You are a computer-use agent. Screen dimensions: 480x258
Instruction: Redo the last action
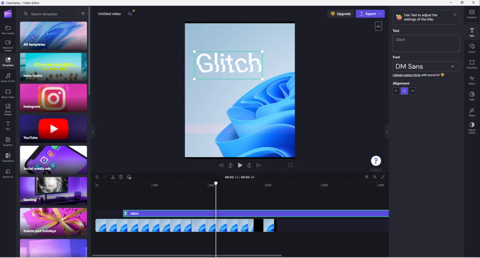(105, 177)
